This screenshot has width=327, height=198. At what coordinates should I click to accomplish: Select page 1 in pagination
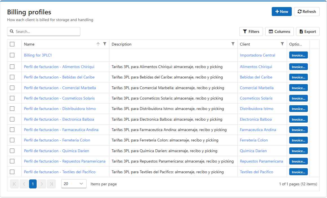pyautogui.click(x=33, y=184)
